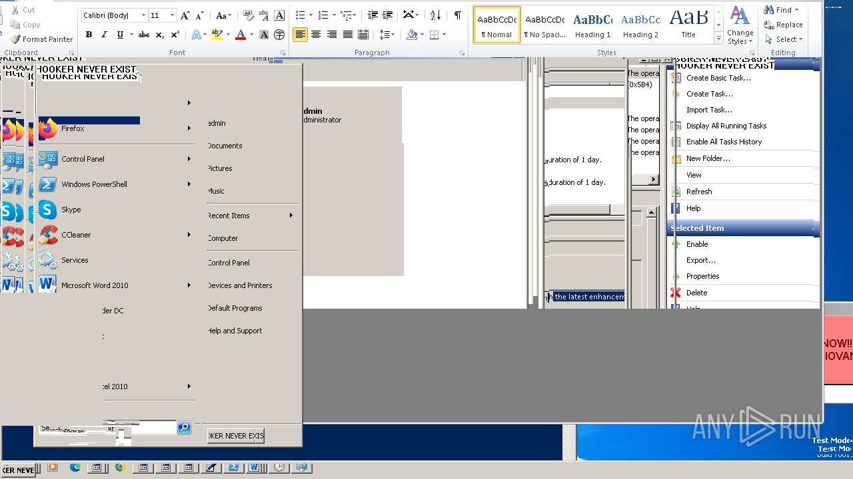Toggle Character Shading
The width and height of the screenshot is (853, 479).
tap(264, 35)
